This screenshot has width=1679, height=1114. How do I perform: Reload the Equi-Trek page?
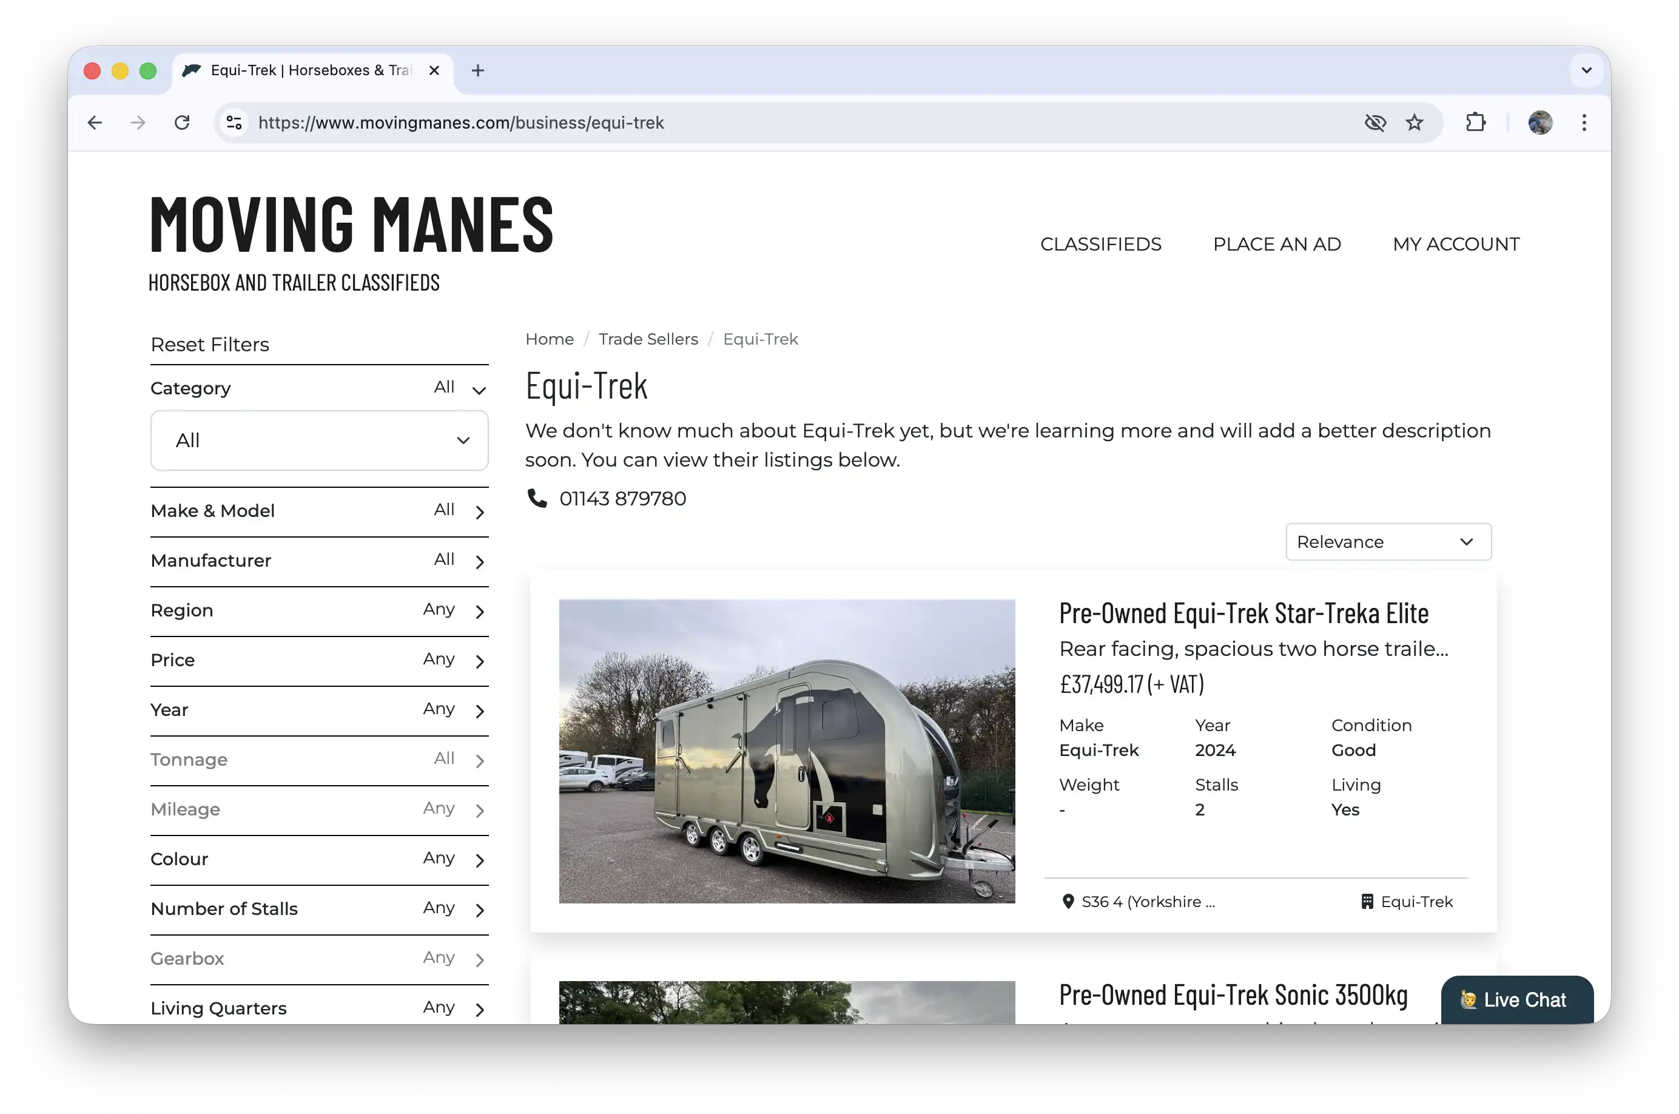point(182,122)
